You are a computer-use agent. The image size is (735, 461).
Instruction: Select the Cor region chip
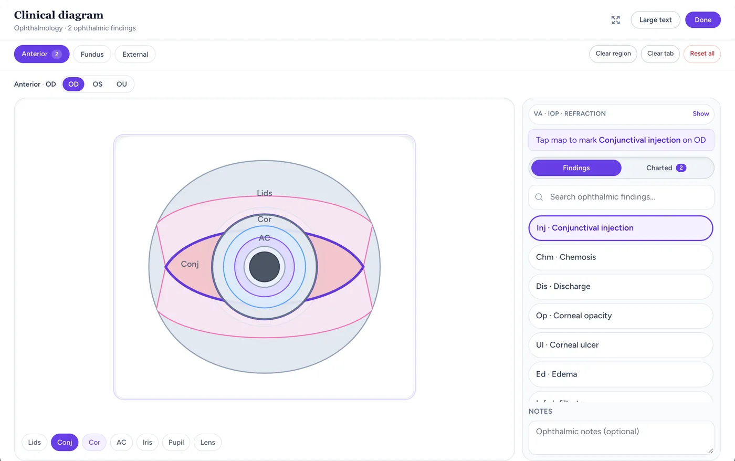(94, 443)
